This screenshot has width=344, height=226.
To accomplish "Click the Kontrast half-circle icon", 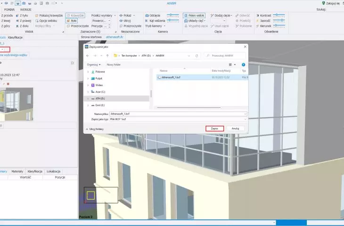I will [x=258, y=16].
